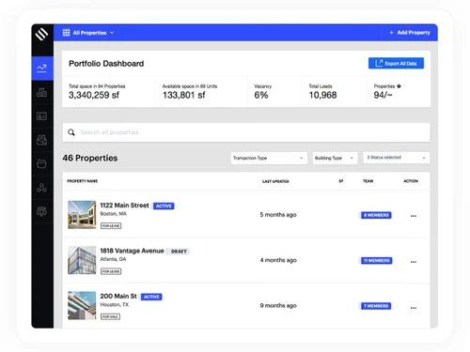
Task: Click the 10,968 total leads value
Action: [322, 95]
